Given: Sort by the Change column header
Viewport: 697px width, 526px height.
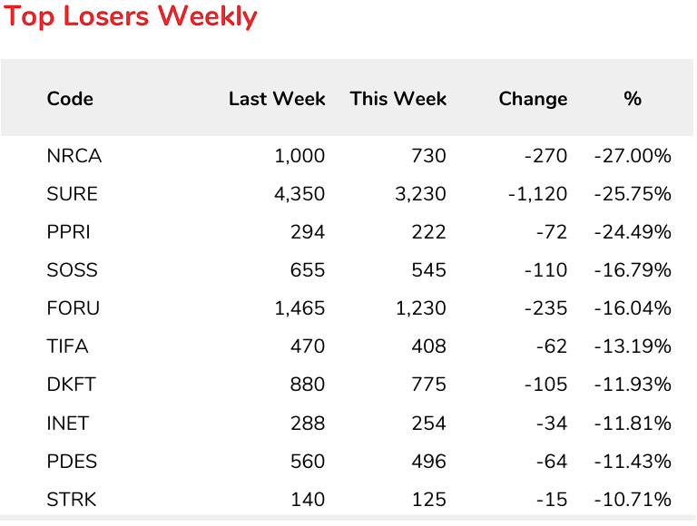Looking at the screenshot, I should [533, 99].
